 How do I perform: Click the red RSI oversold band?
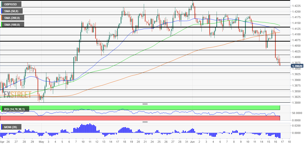pos(140,118)
